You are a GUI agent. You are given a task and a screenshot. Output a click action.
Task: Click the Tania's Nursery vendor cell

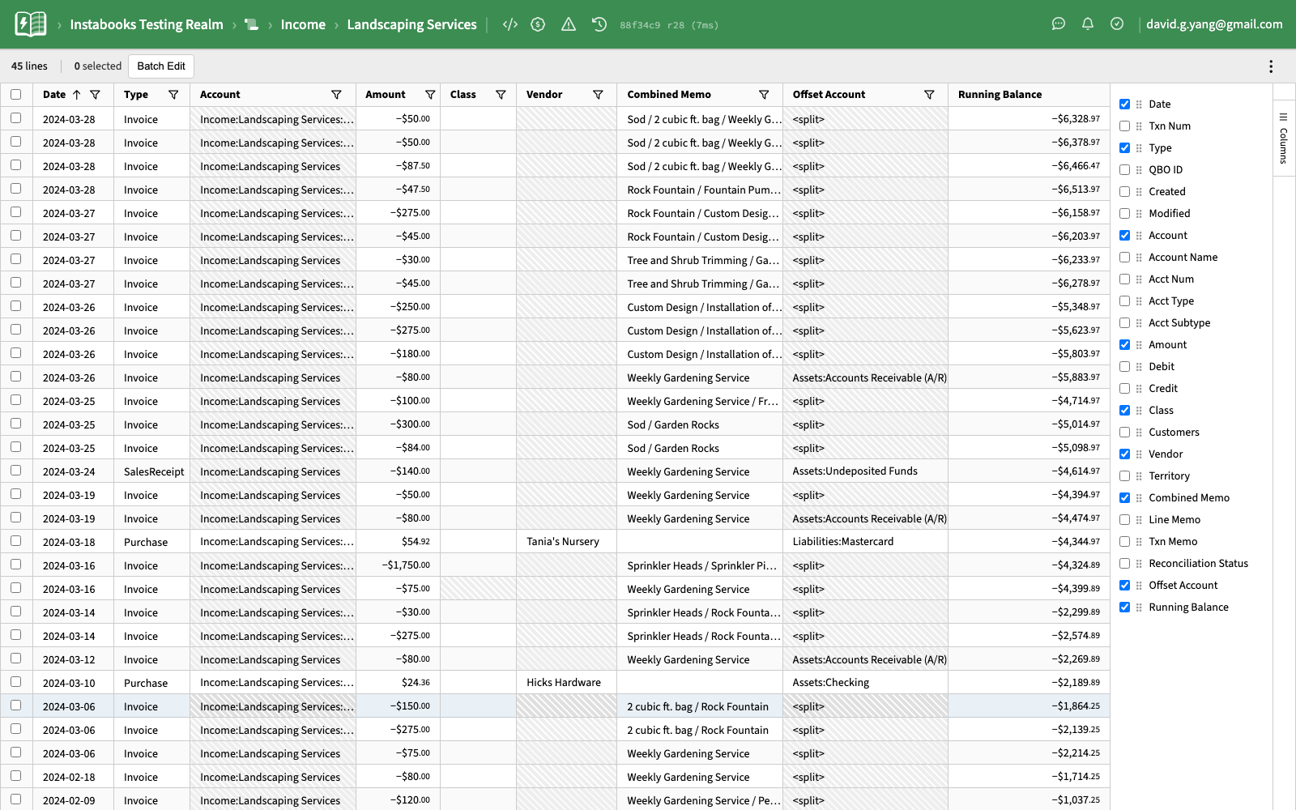pos(566,541)
